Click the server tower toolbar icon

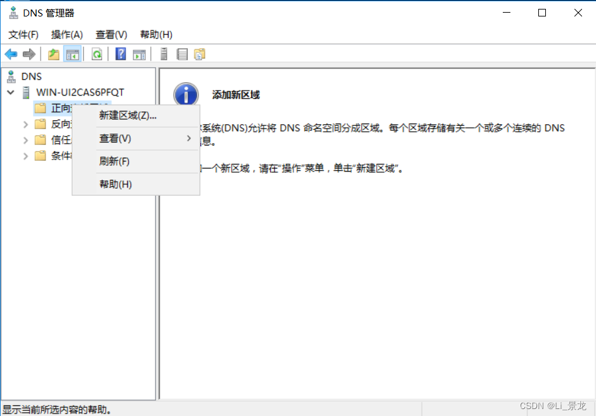164,54
